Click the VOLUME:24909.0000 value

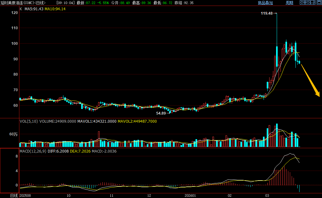(58, 121)
